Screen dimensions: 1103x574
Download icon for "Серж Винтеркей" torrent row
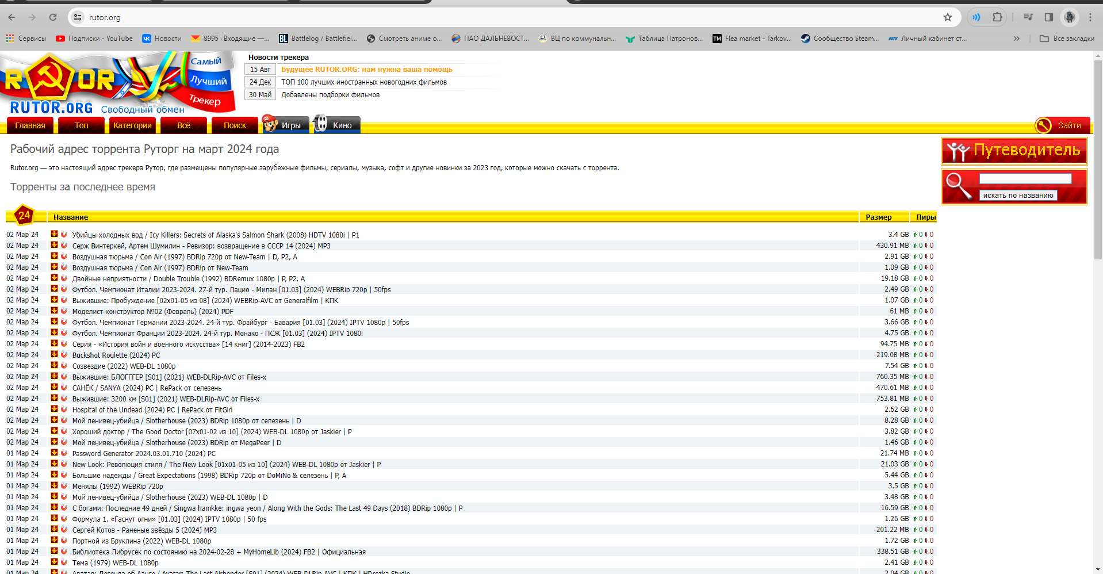(55, 246)
